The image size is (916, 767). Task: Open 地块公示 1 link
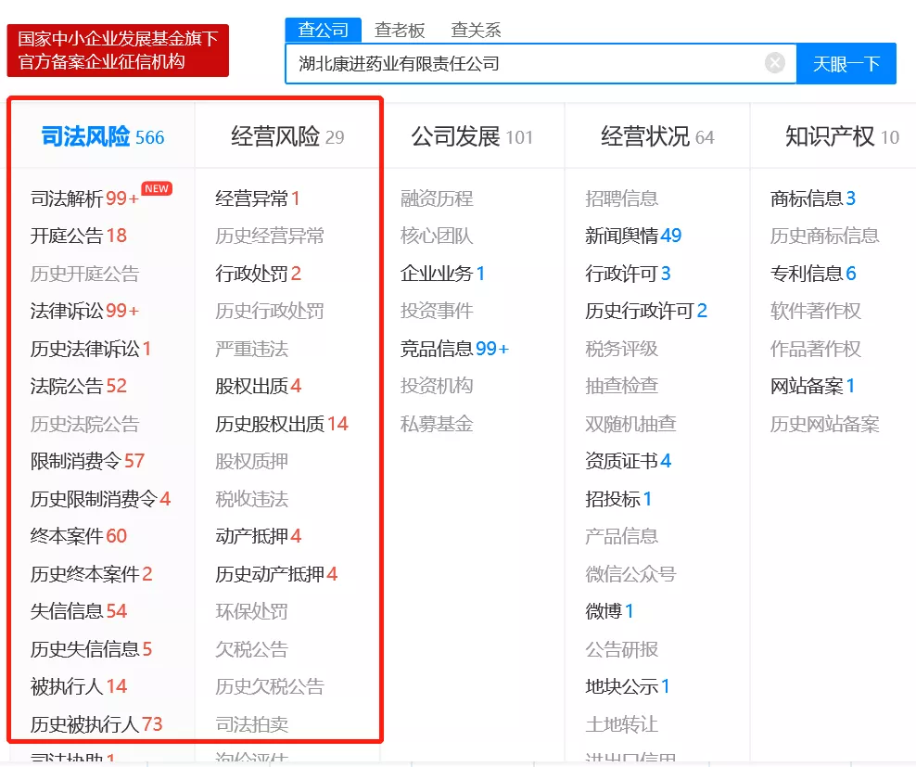(628, 686)
